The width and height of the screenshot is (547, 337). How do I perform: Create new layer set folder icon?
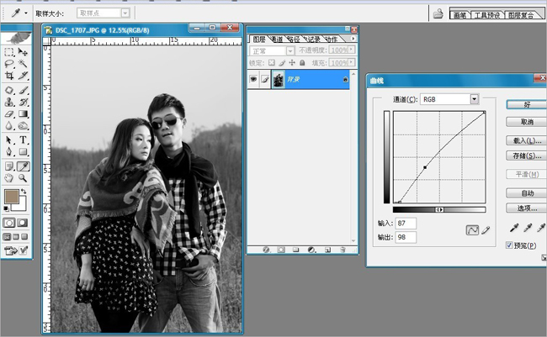pos(296,250)
